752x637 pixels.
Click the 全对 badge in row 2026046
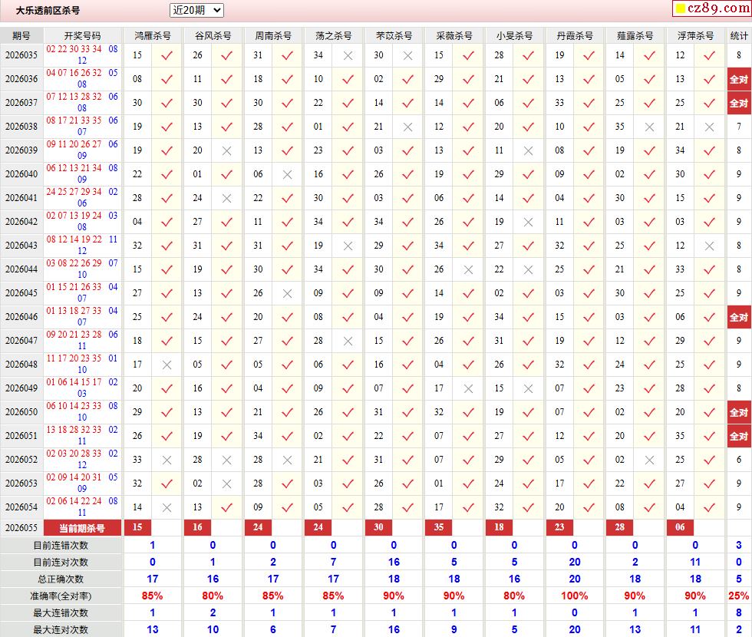click(x=738, y=317)
